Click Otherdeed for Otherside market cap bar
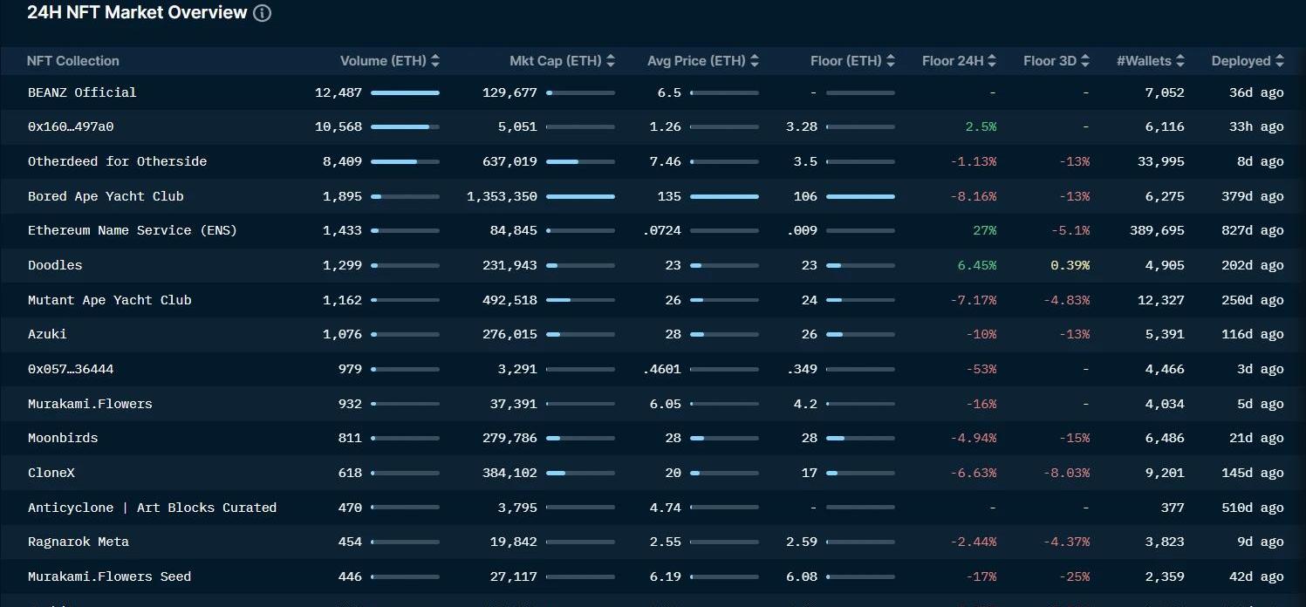The height and width of the screenshot is (607, 1306). point(580,161)
